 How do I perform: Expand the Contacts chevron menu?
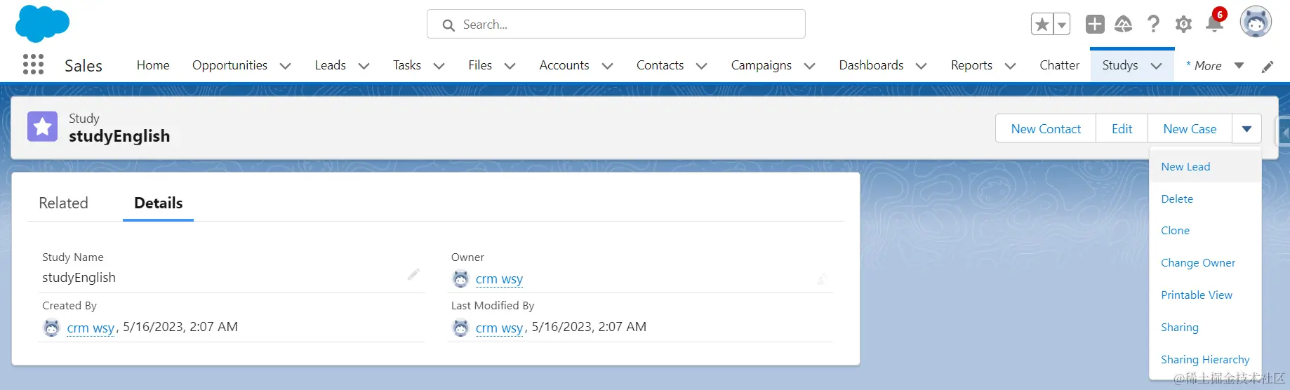tap(701, 66)
